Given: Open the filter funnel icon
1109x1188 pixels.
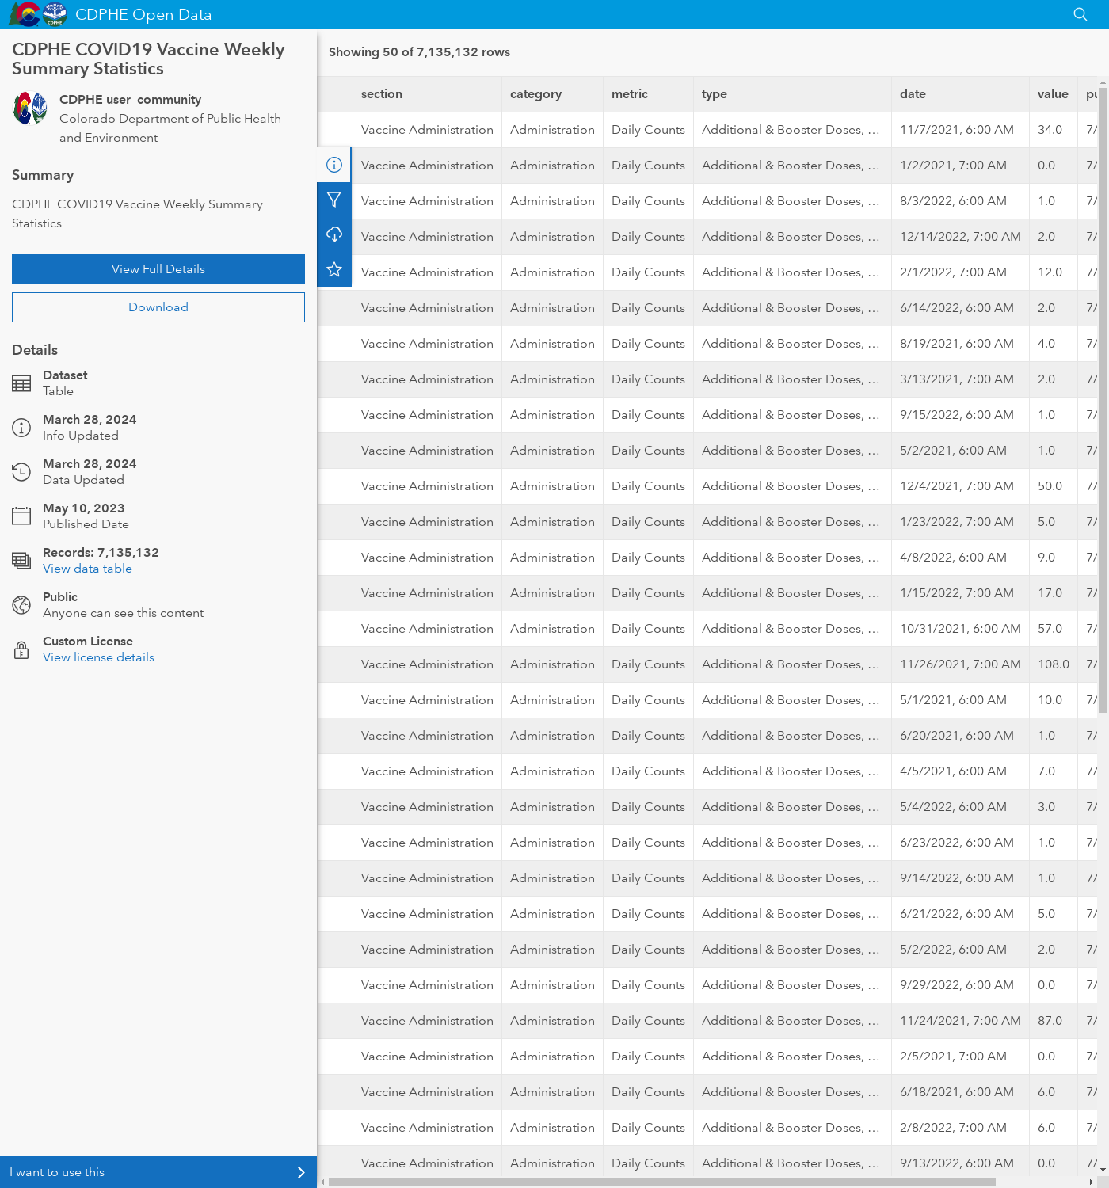Looking at the screenshot, I should point(334,200).
